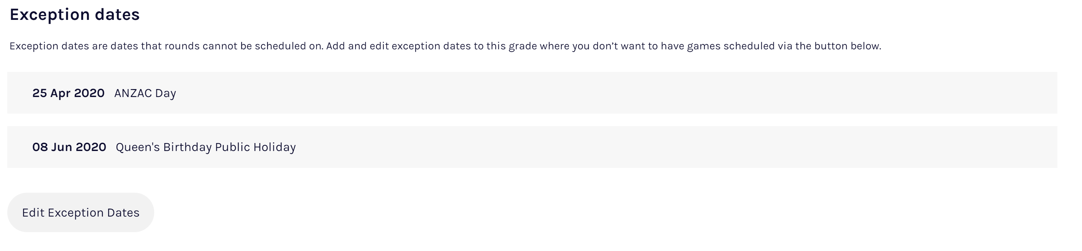Click the Queen's Birthday Public Holiday label
The image size is (1082, 251).
click(205, 147)
